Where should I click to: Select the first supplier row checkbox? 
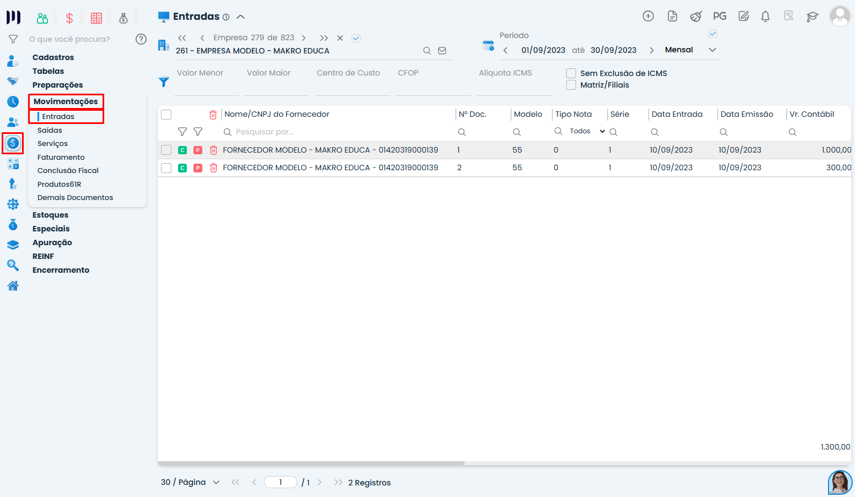click(166, 150)
